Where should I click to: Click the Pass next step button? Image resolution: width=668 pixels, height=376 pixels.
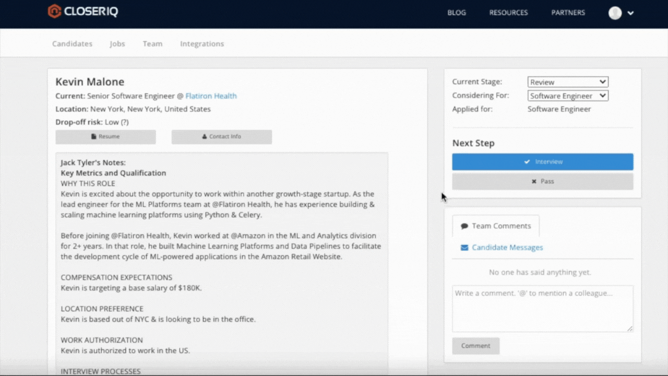coord(542,182)
